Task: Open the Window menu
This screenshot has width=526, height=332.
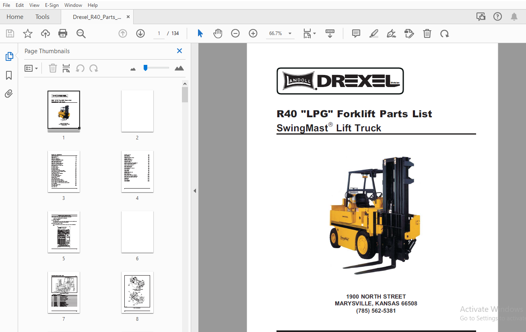Action: coord(73,5)
